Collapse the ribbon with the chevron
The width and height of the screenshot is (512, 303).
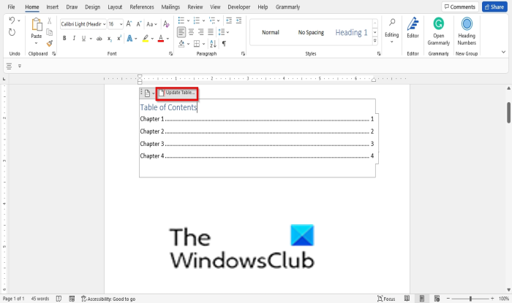click(x=503, y=52)
